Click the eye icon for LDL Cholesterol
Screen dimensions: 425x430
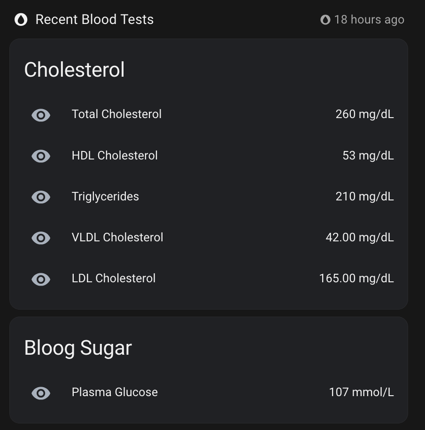(x=41, y=279)
